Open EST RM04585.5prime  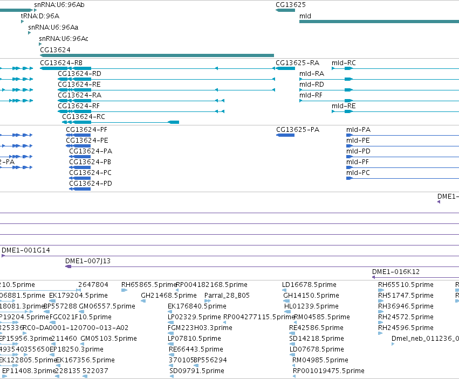[322, 317]
